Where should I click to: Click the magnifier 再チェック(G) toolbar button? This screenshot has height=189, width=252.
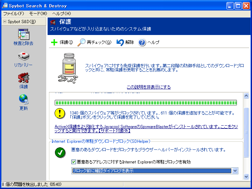coord(94,42)
